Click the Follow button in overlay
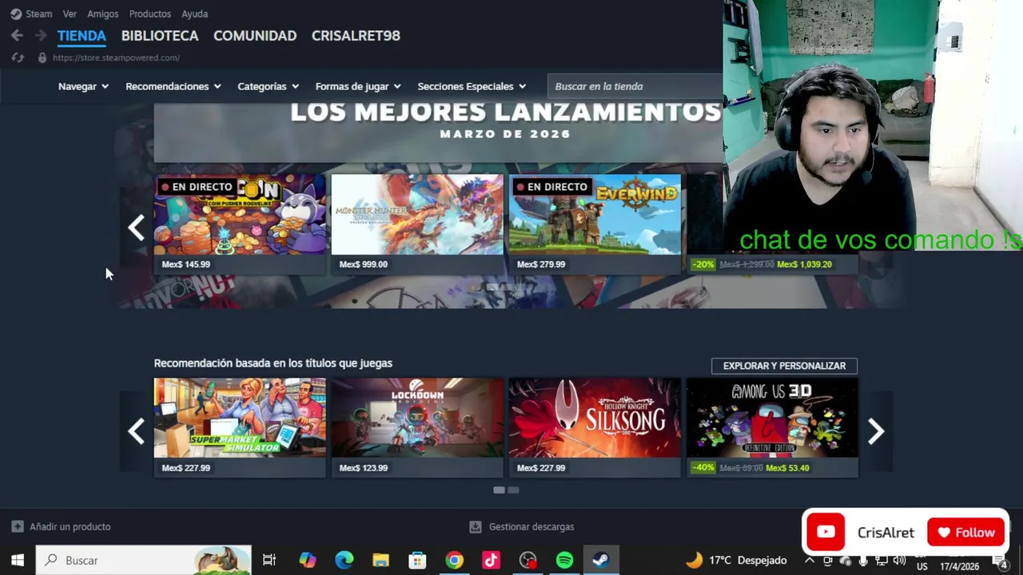Image resolution: width=1023 pixels, height=575 pixels. click(966, 533)
